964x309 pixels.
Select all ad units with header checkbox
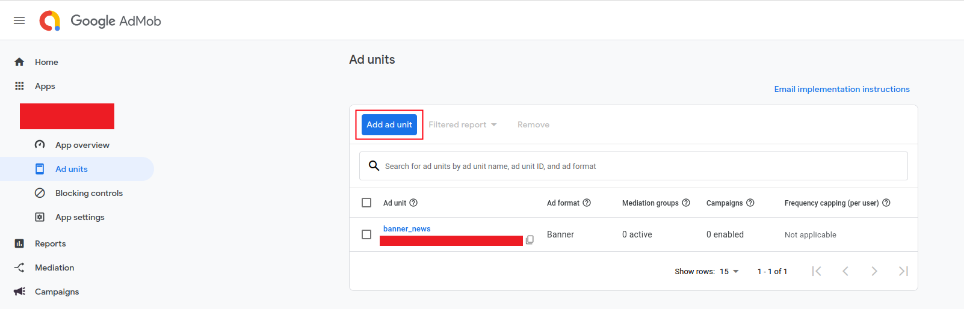click(x=366, y=203)
